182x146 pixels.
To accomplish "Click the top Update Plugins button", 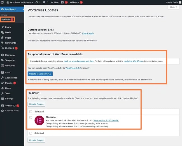I will tap(36, 104).
